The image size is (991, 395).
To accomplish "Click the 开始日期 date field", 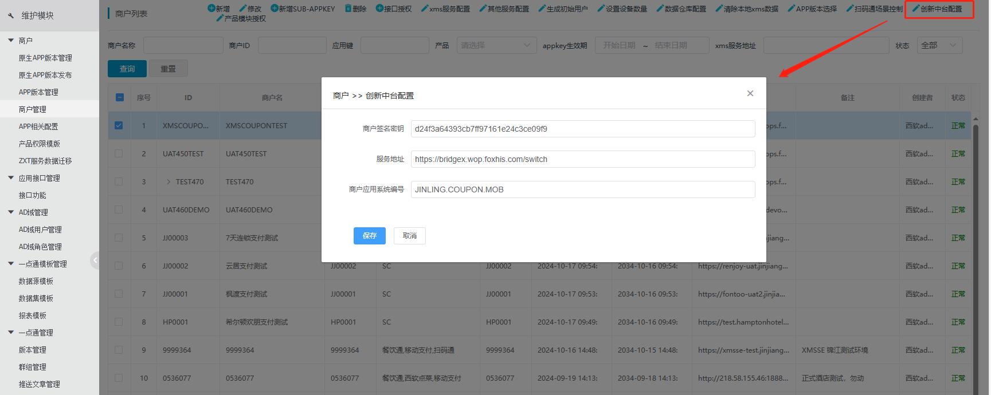I will [x=619, y=45].
